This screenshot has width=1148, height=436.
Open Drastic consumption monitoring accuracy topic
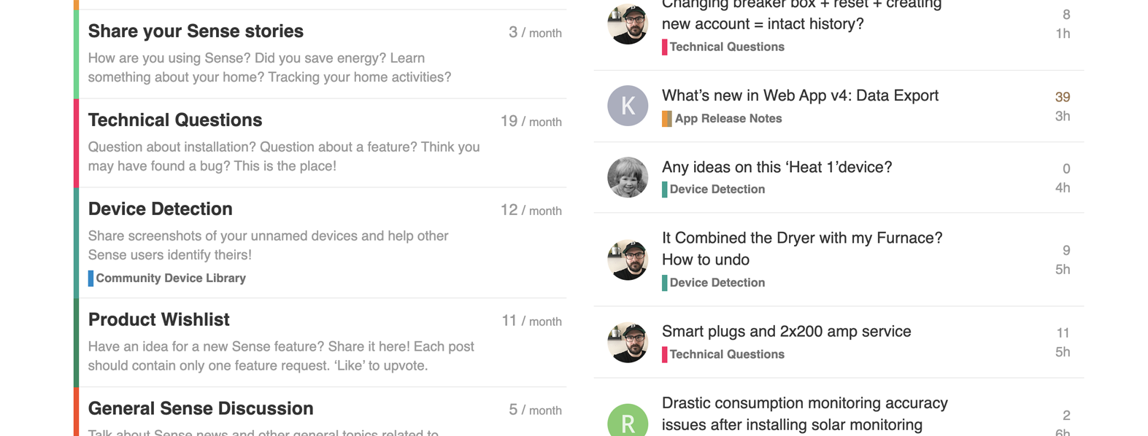click(804, 413)
